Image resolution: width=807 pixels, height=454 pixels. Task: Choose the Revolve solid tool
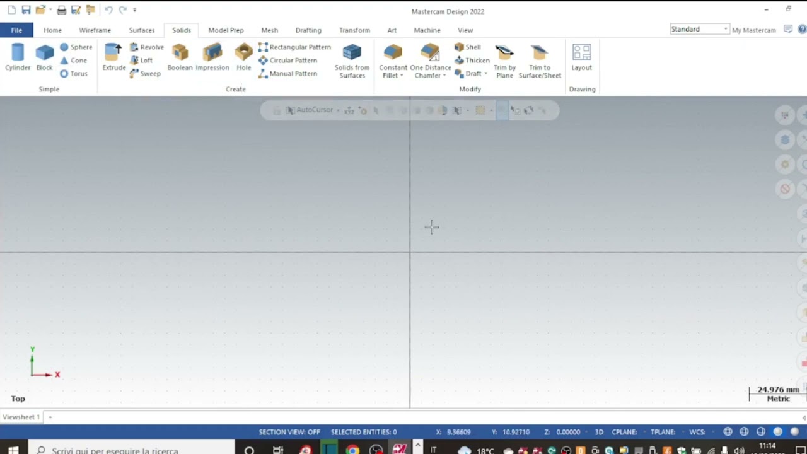pos(146,47)
